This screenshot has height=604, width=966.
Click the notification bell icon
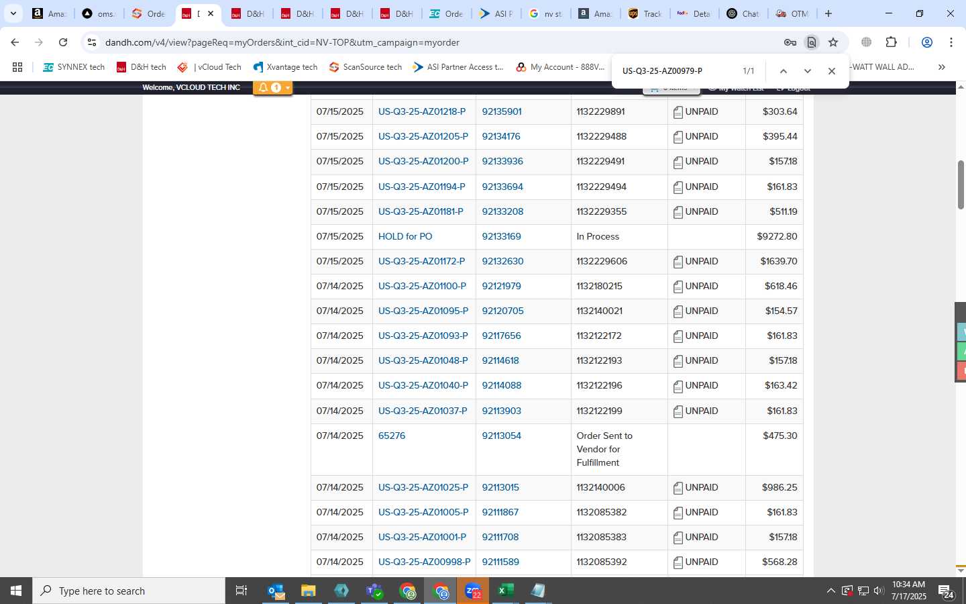tap(263, 87)
